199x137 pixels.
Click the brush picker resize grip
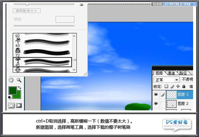(x=85, y=74)
